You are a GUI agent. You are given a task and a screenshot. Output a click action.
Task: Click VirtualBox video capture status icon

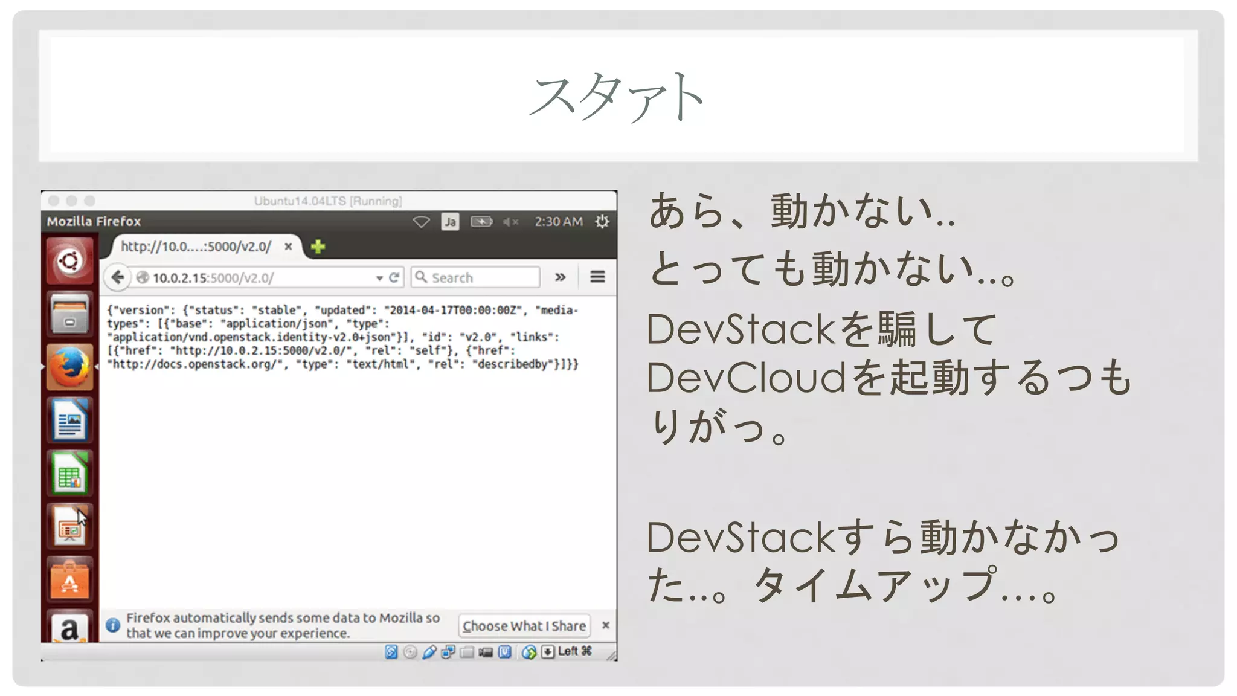pyautogui.click(x=486, y=651)
